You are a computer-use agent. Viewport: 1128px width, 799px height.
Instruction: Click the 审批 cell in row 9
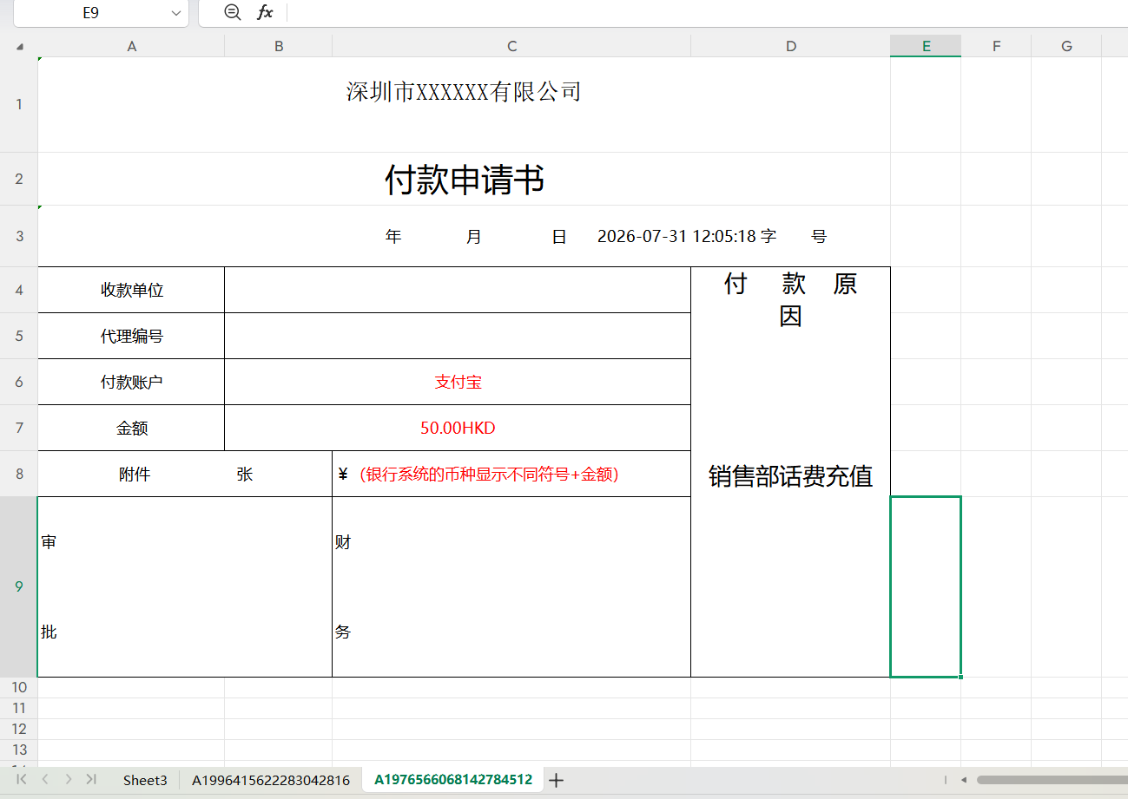click(185, 586)
